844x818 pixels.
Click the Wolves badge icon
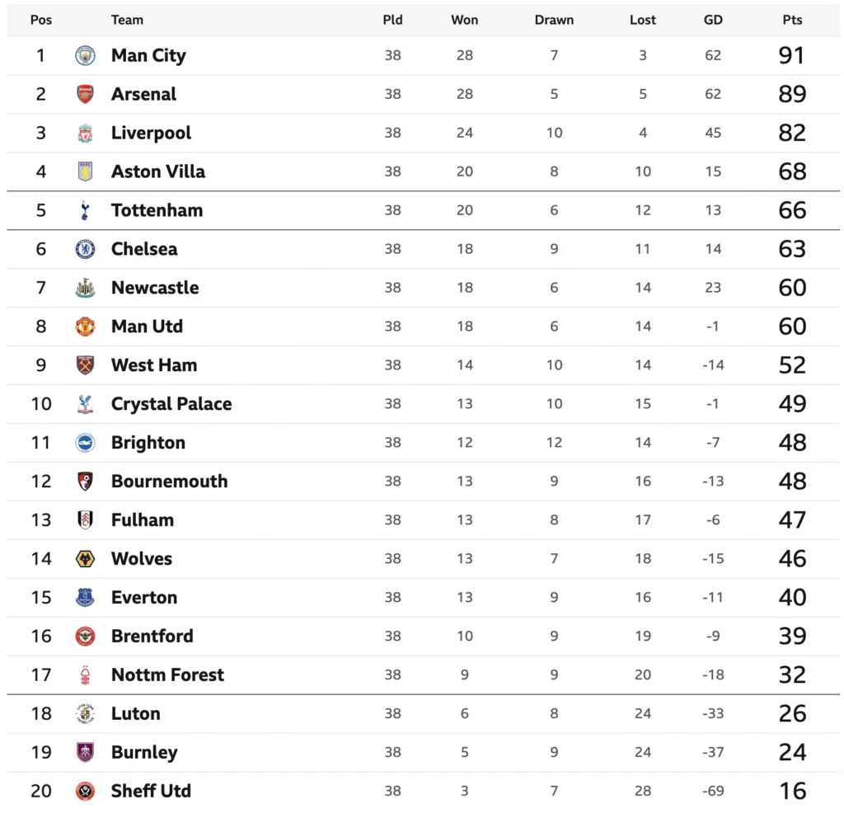click(x=85, y=559)
